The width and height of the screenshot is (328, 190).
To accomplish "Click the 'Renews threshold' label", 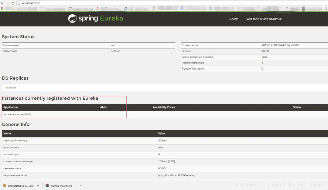I will (x=193, y=63).
